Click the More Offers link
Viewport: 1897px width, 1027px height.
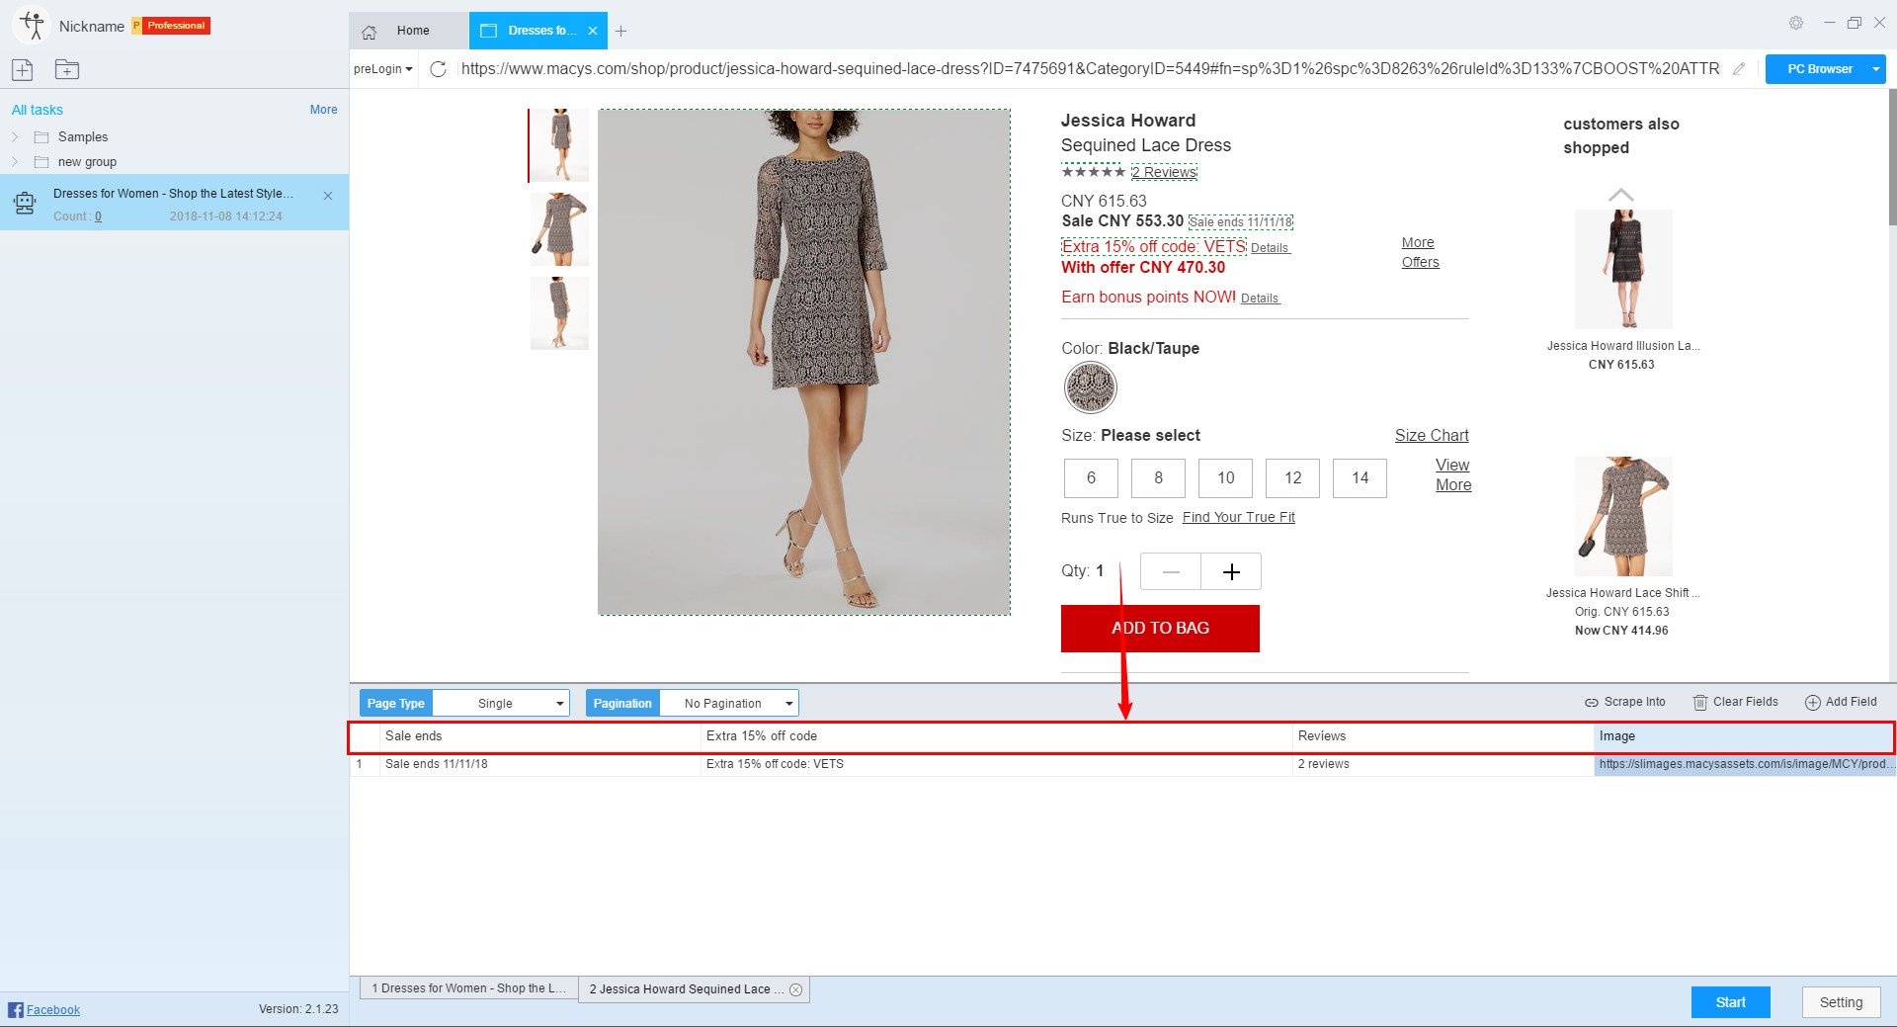coord(1420,252)
